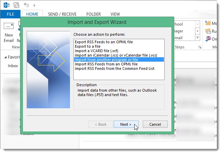The image size is (222, 154).
Task: Click the Quick Steps scroll down arrow
Action: 197,31
